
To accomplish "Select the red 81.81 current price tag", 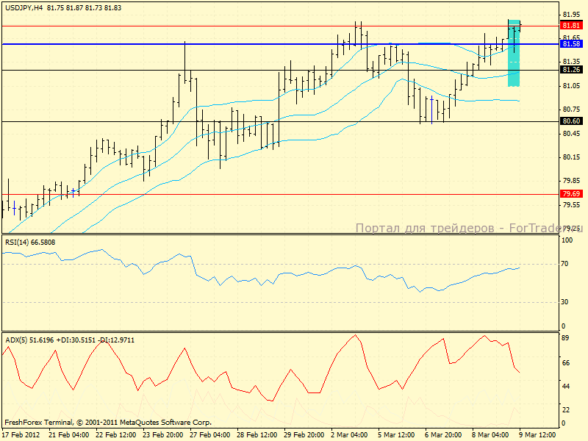I will 571,25.
